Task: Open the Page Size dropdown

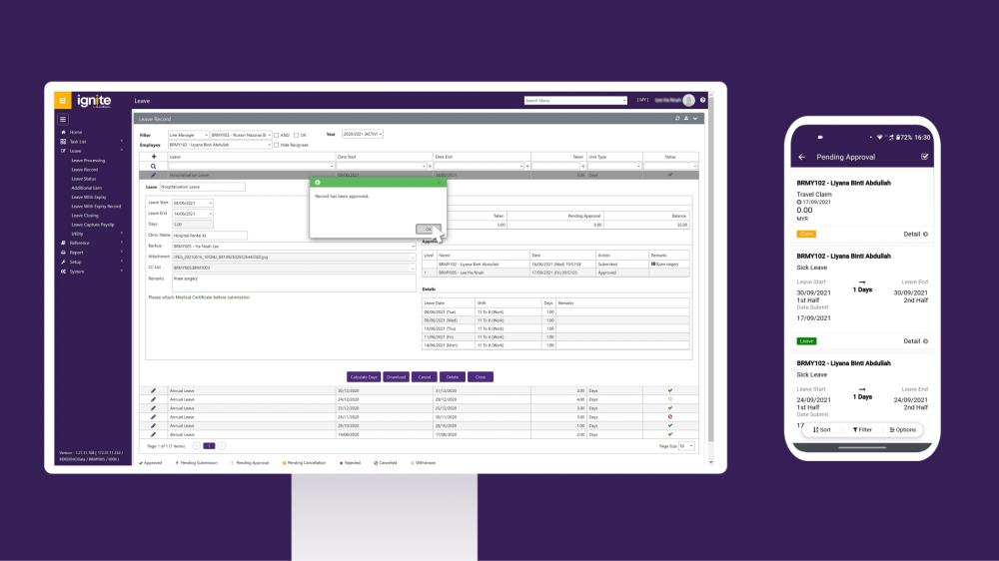Action: pyautogui.click(x=686, y=446)
